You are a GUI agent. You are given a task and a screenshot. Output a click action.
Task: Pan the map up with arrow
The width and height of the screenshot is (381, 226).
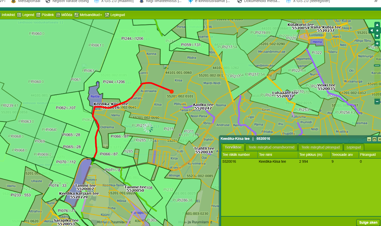pos(377,25)
